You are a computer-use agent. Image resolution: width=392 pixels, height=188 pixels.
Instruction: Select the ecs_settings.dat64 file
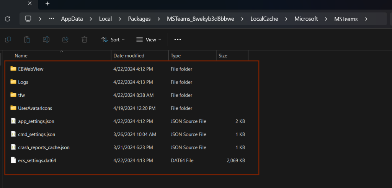(x=37, y=160)
